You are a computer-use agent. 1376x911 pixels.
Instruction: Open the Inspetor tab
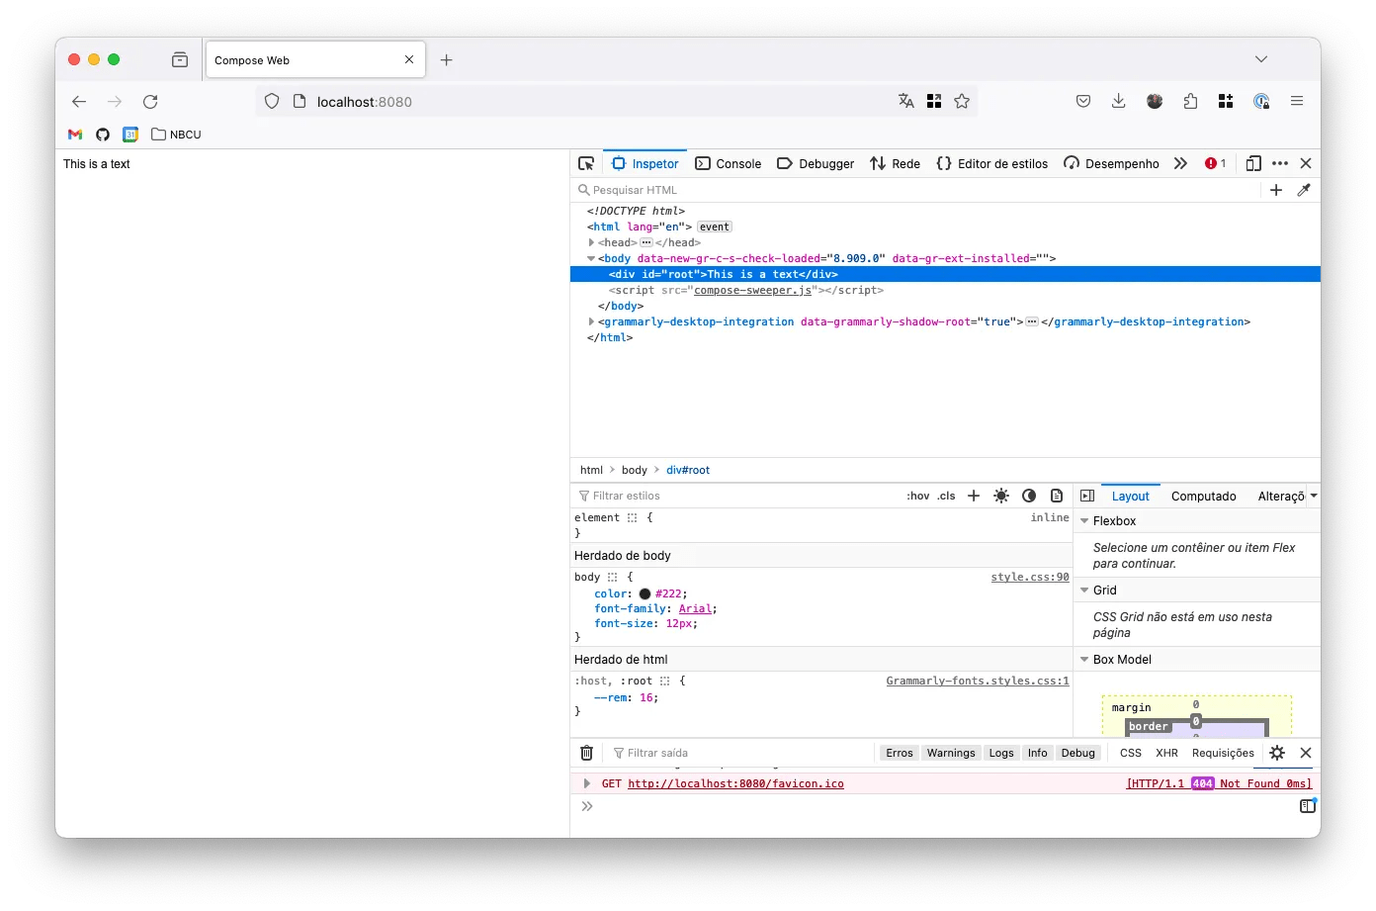[x=645, y=163]
